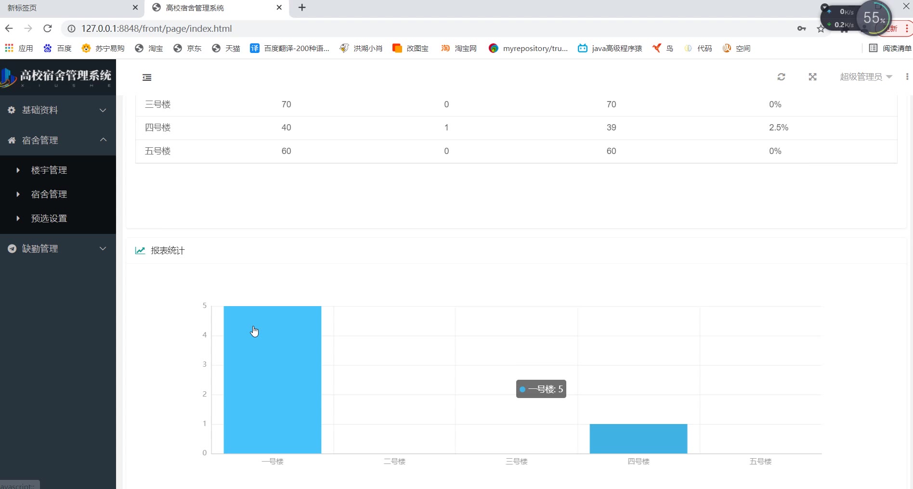The image size is (913, 489).
Task: Click the 五号楼 table cell
Action: [x=158, y=151]
